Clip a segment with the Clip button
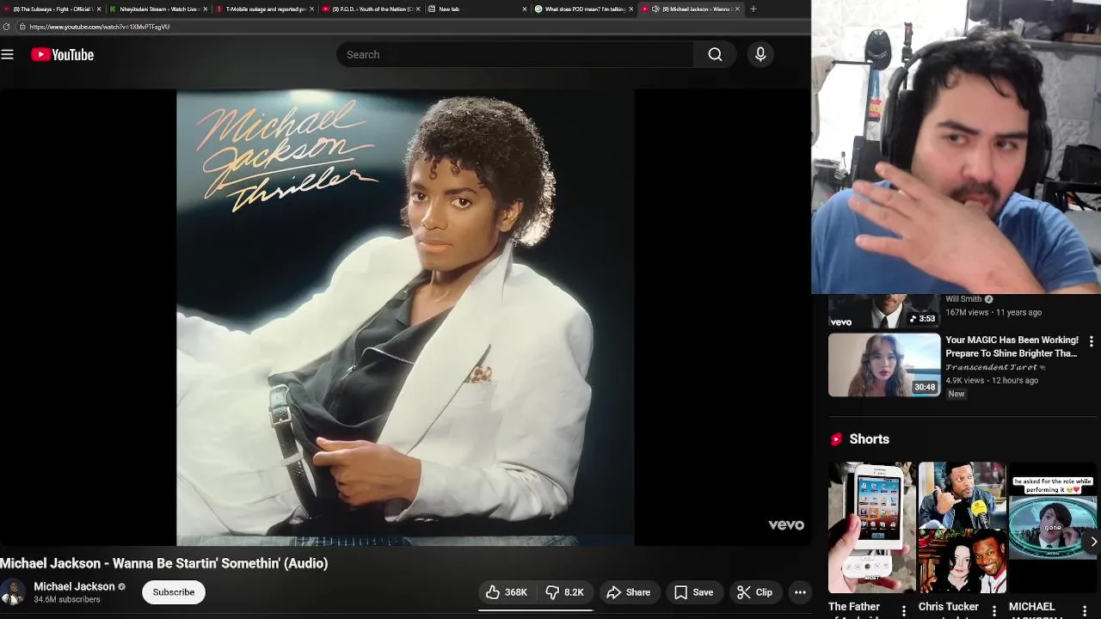 click(755, 592)
